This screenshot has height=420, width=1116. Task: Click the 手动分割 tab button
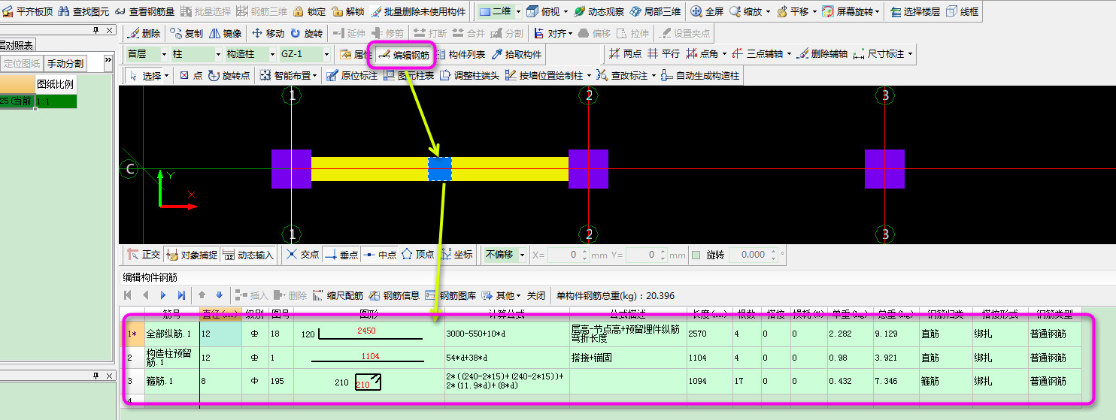point(65,63)
